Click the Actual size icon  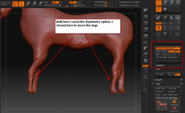(x=145, y=23)
